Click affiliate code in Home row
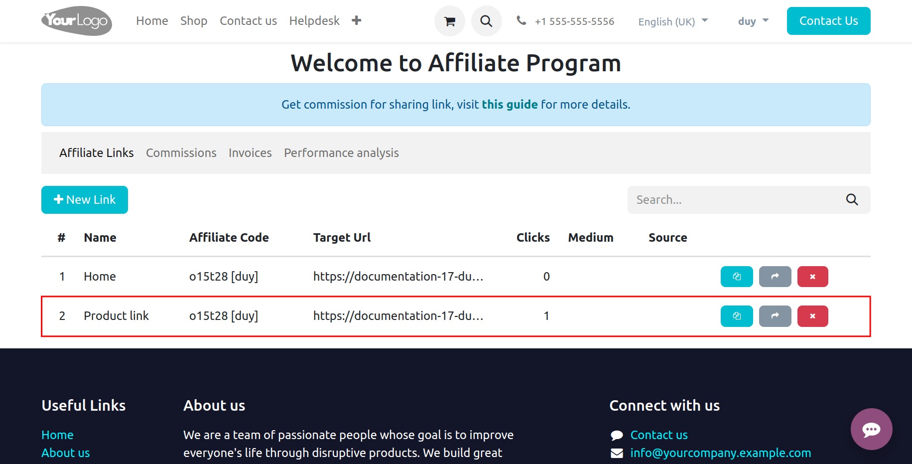This screenshot has height=464, width=912. tap(224, 277)
